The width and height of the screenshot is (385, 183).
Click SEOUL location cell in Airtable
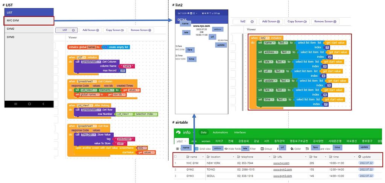(220, 176)
